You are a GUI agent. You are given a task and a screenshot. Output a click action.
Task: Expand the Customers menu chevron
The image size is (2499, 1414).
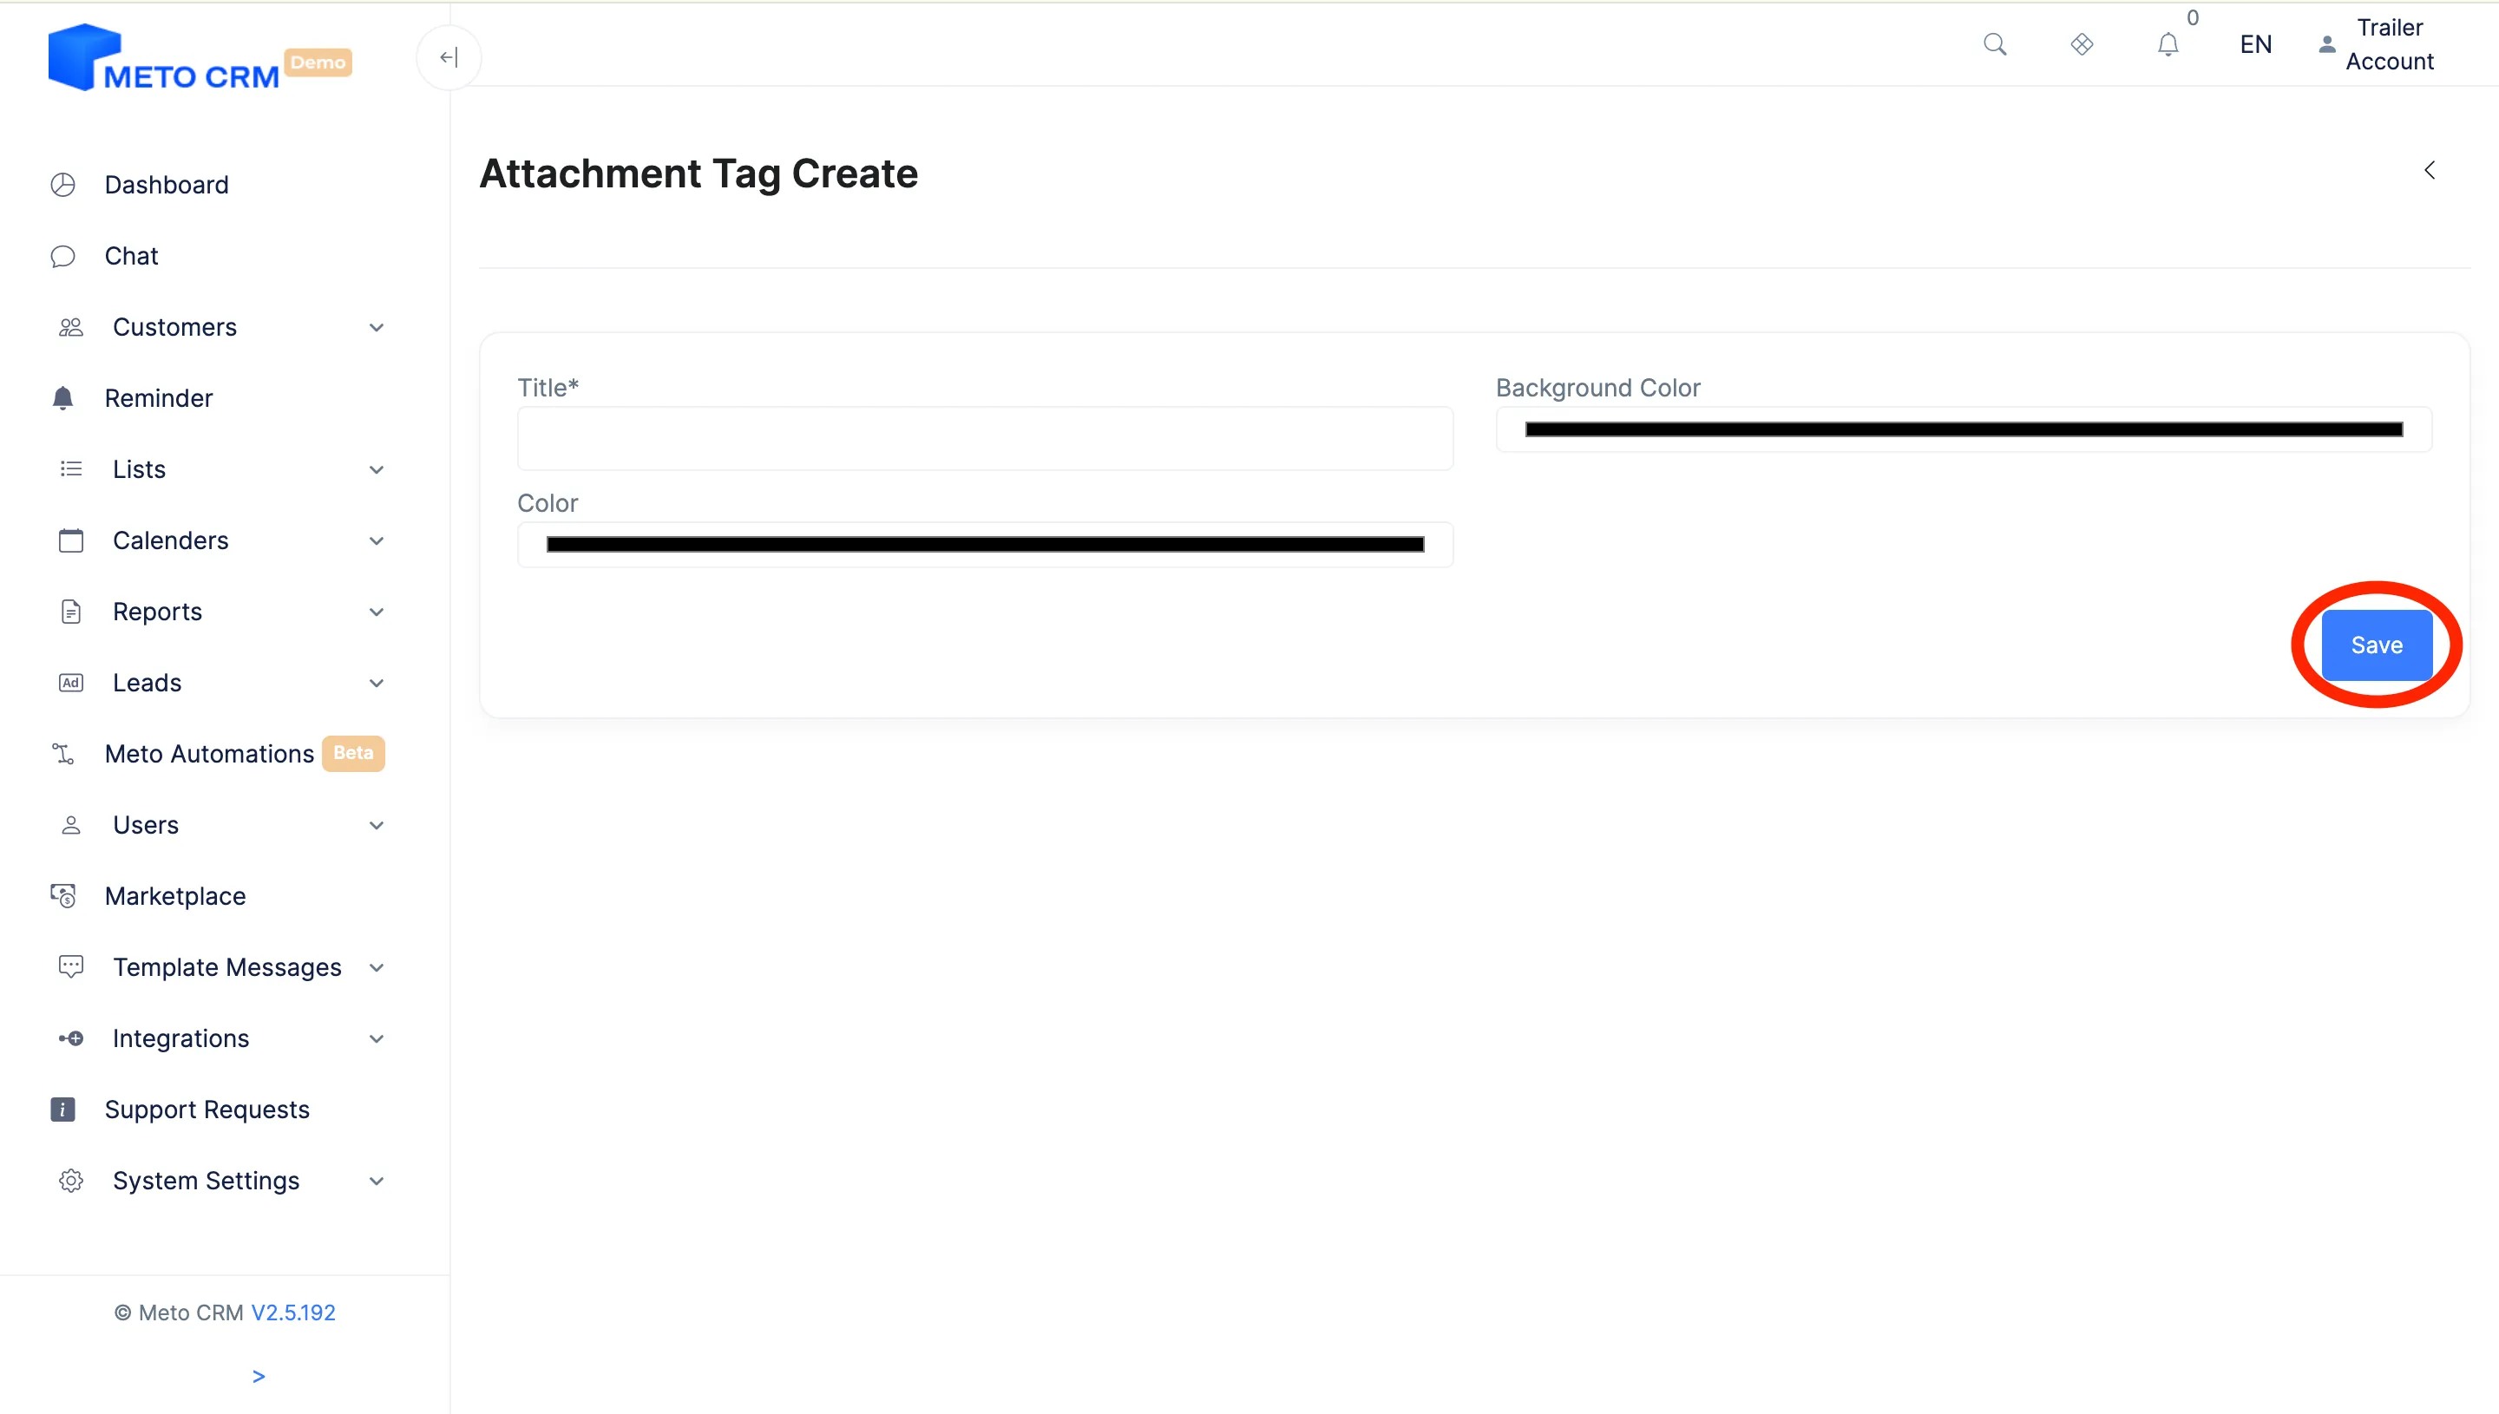point(377,328)
